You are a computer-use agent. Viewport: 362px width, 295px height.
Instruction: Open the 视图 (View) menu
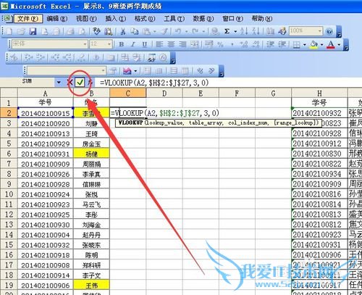coord(86,19)
